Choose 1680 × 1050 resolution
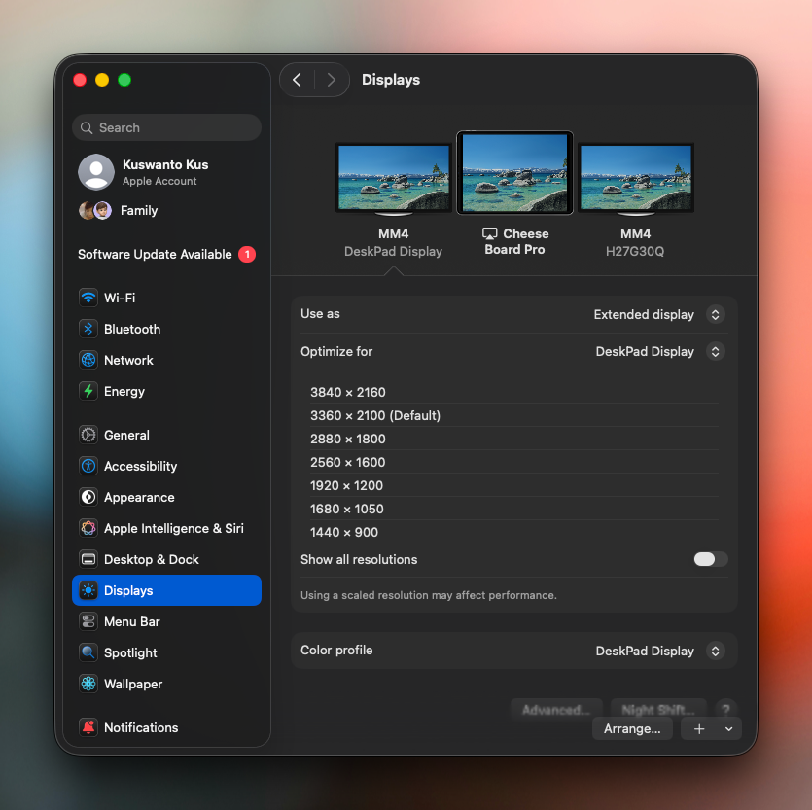This screenshot has width=812, height=810. (x=514, y=509)
